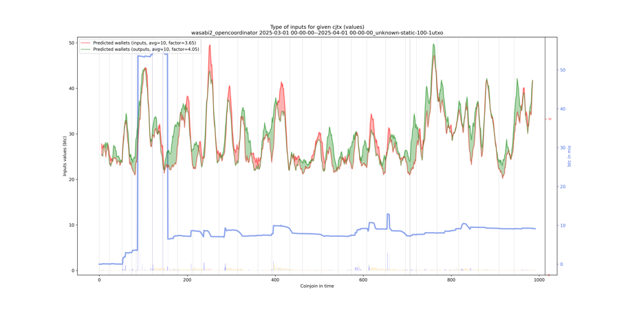619x309 pixels.
Task: Click the "Inputs values (btc)" y-axis label
Action: click(65, 156)
